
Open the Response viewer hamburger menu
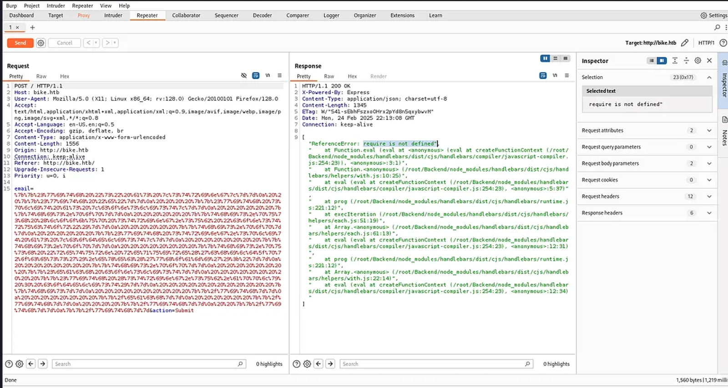(x=566, y=75)
